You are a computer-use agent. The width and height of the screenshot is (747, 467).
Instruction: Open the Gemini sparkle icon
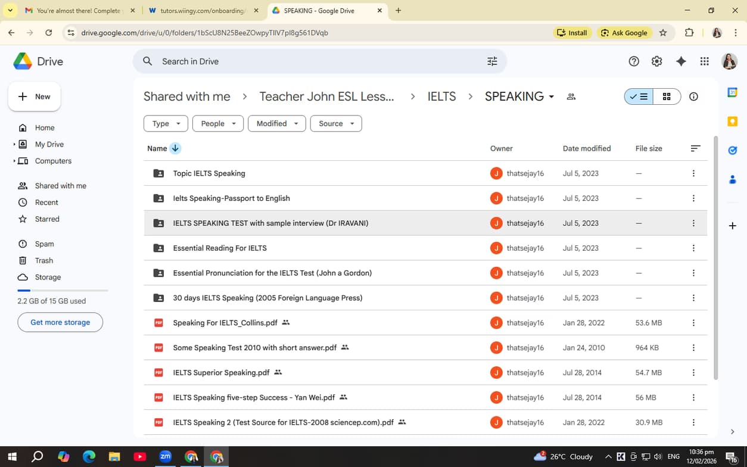[x=681, y=61]
